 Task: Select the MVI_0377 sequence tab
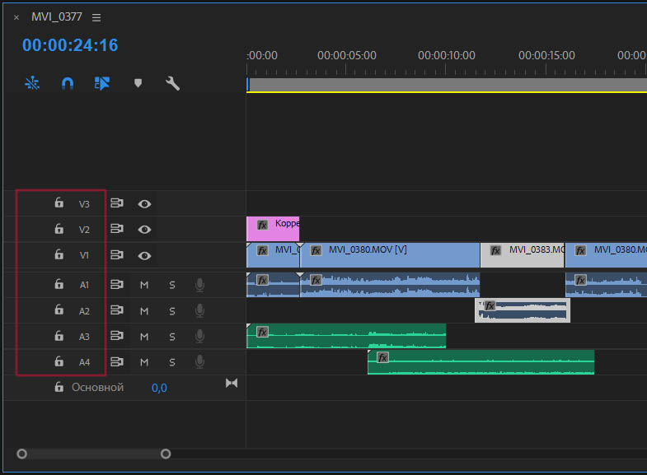point(57,17)
